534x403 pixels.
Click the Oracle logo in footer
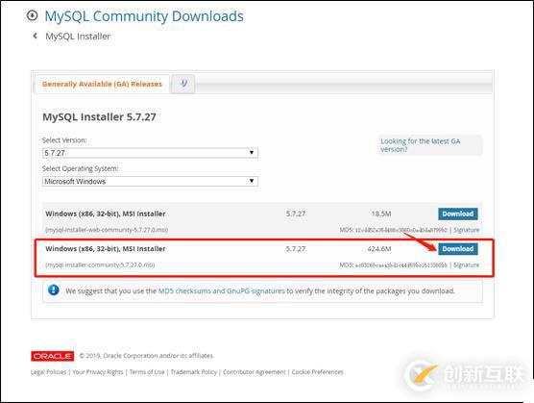coord(52,356)
